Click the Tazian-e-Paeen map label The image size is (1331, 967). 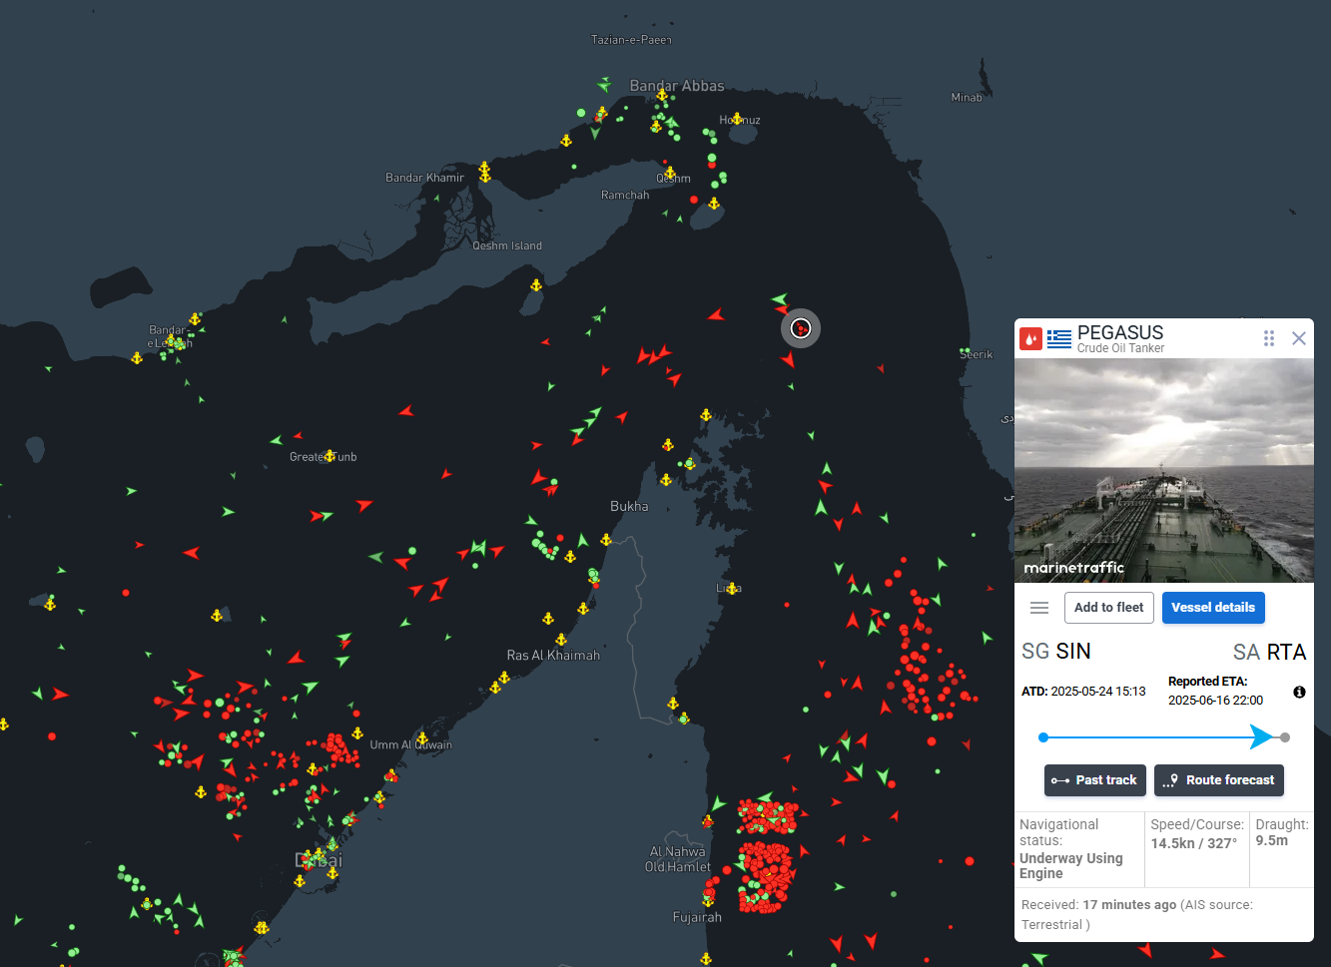[x=631, y=40]
